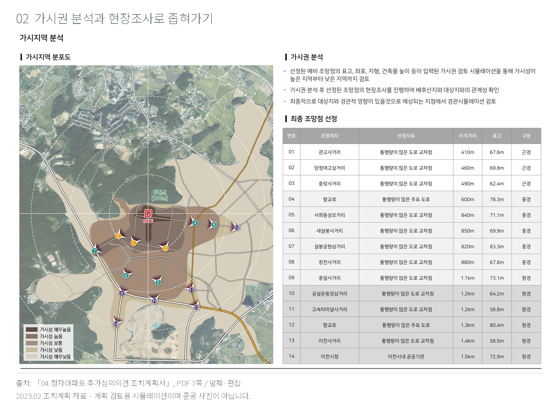Click the 가시권 분석 heading above the bullets

[307, 57]
